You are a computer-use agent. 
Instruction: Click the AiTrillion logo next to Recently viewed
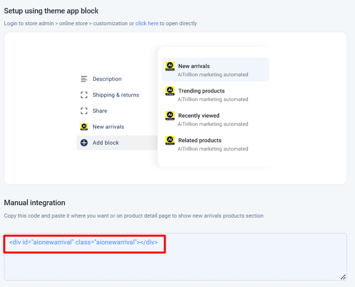170,115
